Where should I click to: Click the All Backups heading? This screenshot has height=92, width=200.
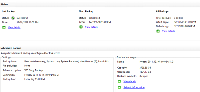tap(162, 11)
